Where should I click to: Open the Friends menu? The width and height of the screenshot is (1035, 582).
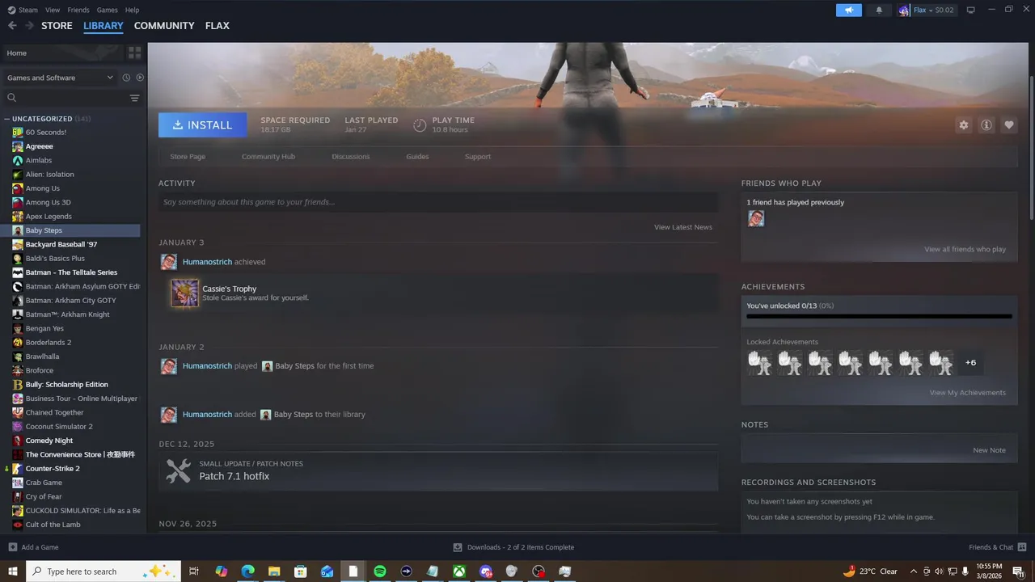78,10
